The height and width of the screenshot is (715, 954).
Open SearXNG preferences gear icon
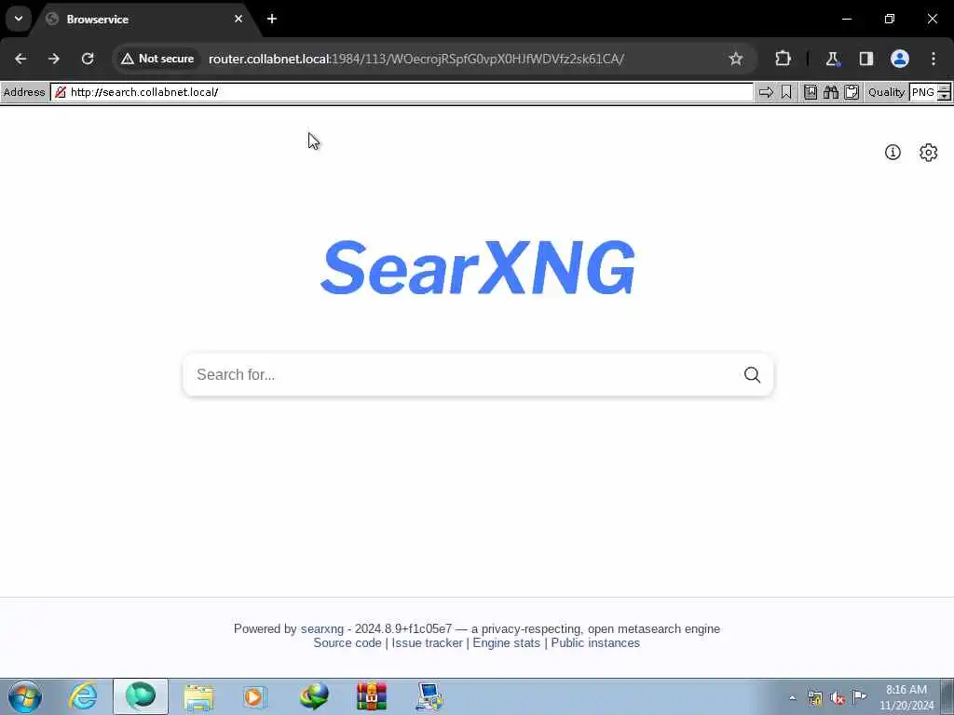929,152
